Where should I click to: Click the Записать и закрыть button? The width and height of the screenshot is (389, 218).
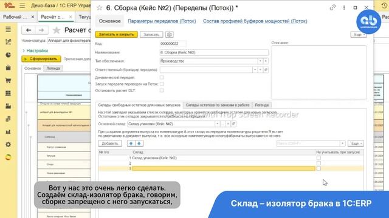point(116,35)
